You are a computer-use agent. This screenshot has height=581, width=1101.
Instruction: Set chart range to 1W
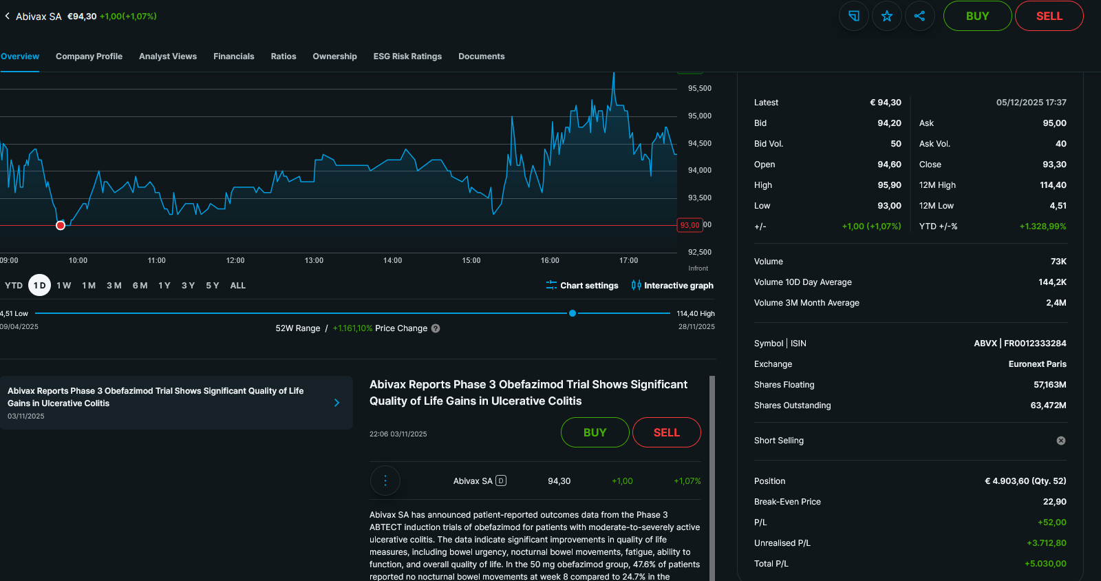click(x=64, y=285)
